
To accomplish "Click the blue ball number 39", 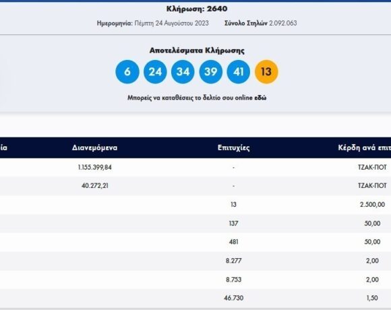I will 211,71.
